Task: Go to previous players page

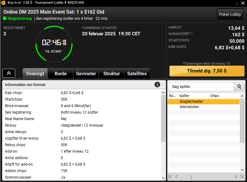Action: click(177, 177)
